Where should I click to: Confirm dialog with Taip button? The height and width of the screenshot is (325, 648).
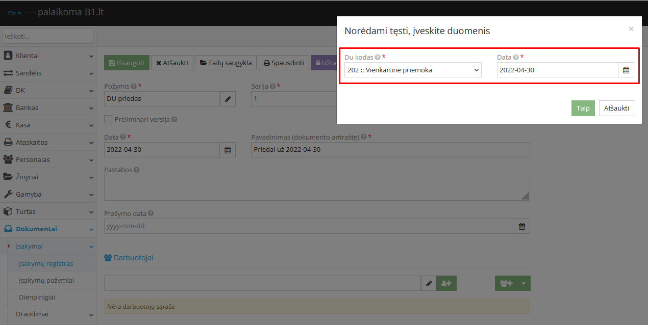coord(583,108)
